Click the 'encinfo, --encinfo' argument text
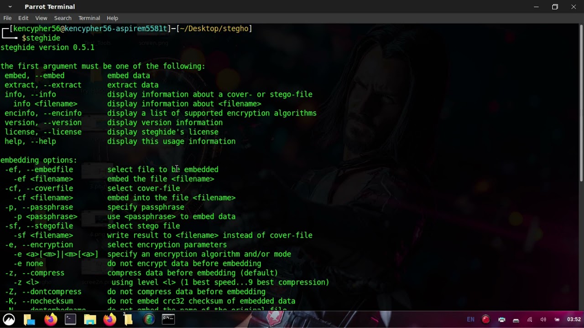 click(x=43, y=113)
